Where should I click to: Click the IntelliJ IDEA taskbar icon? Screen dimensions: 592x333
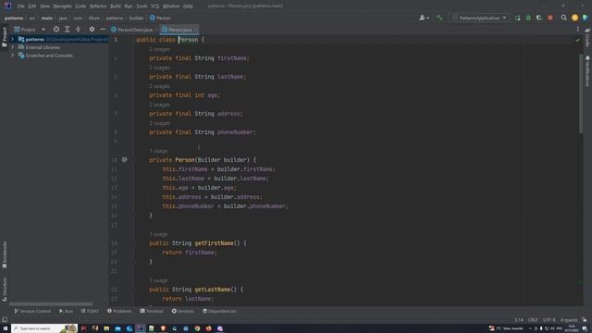tap(141, 328)
